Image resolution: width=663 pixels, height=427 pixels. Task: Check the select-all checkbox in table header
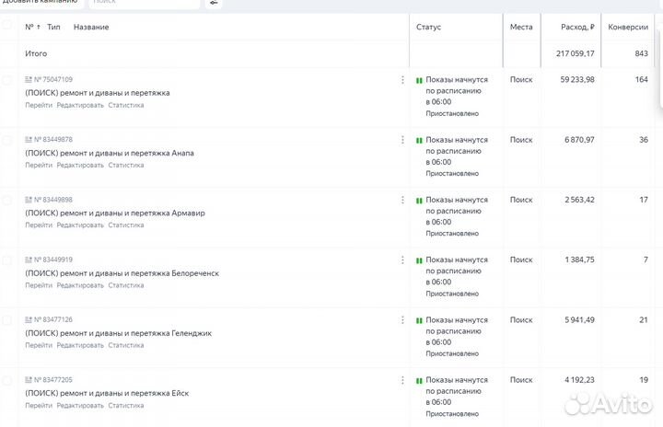click(7, 27)
